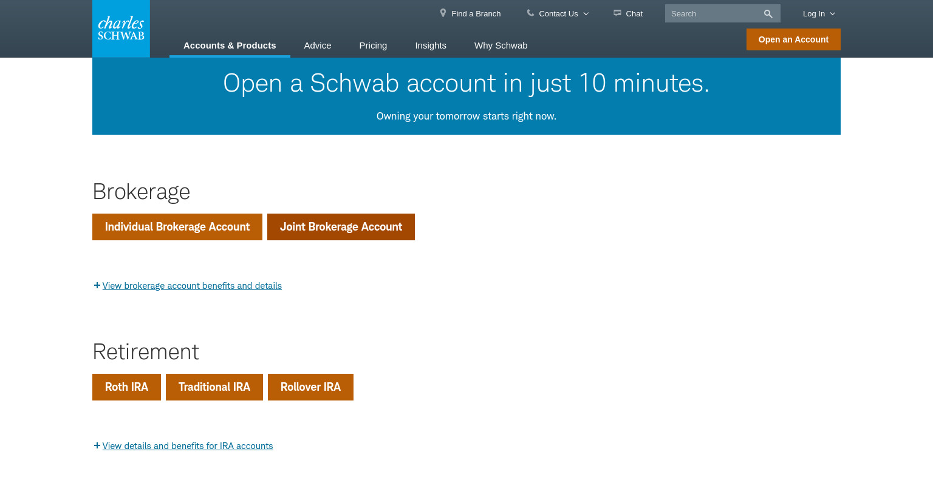Click the Find a Branch location pin icon

pos(443,13)
